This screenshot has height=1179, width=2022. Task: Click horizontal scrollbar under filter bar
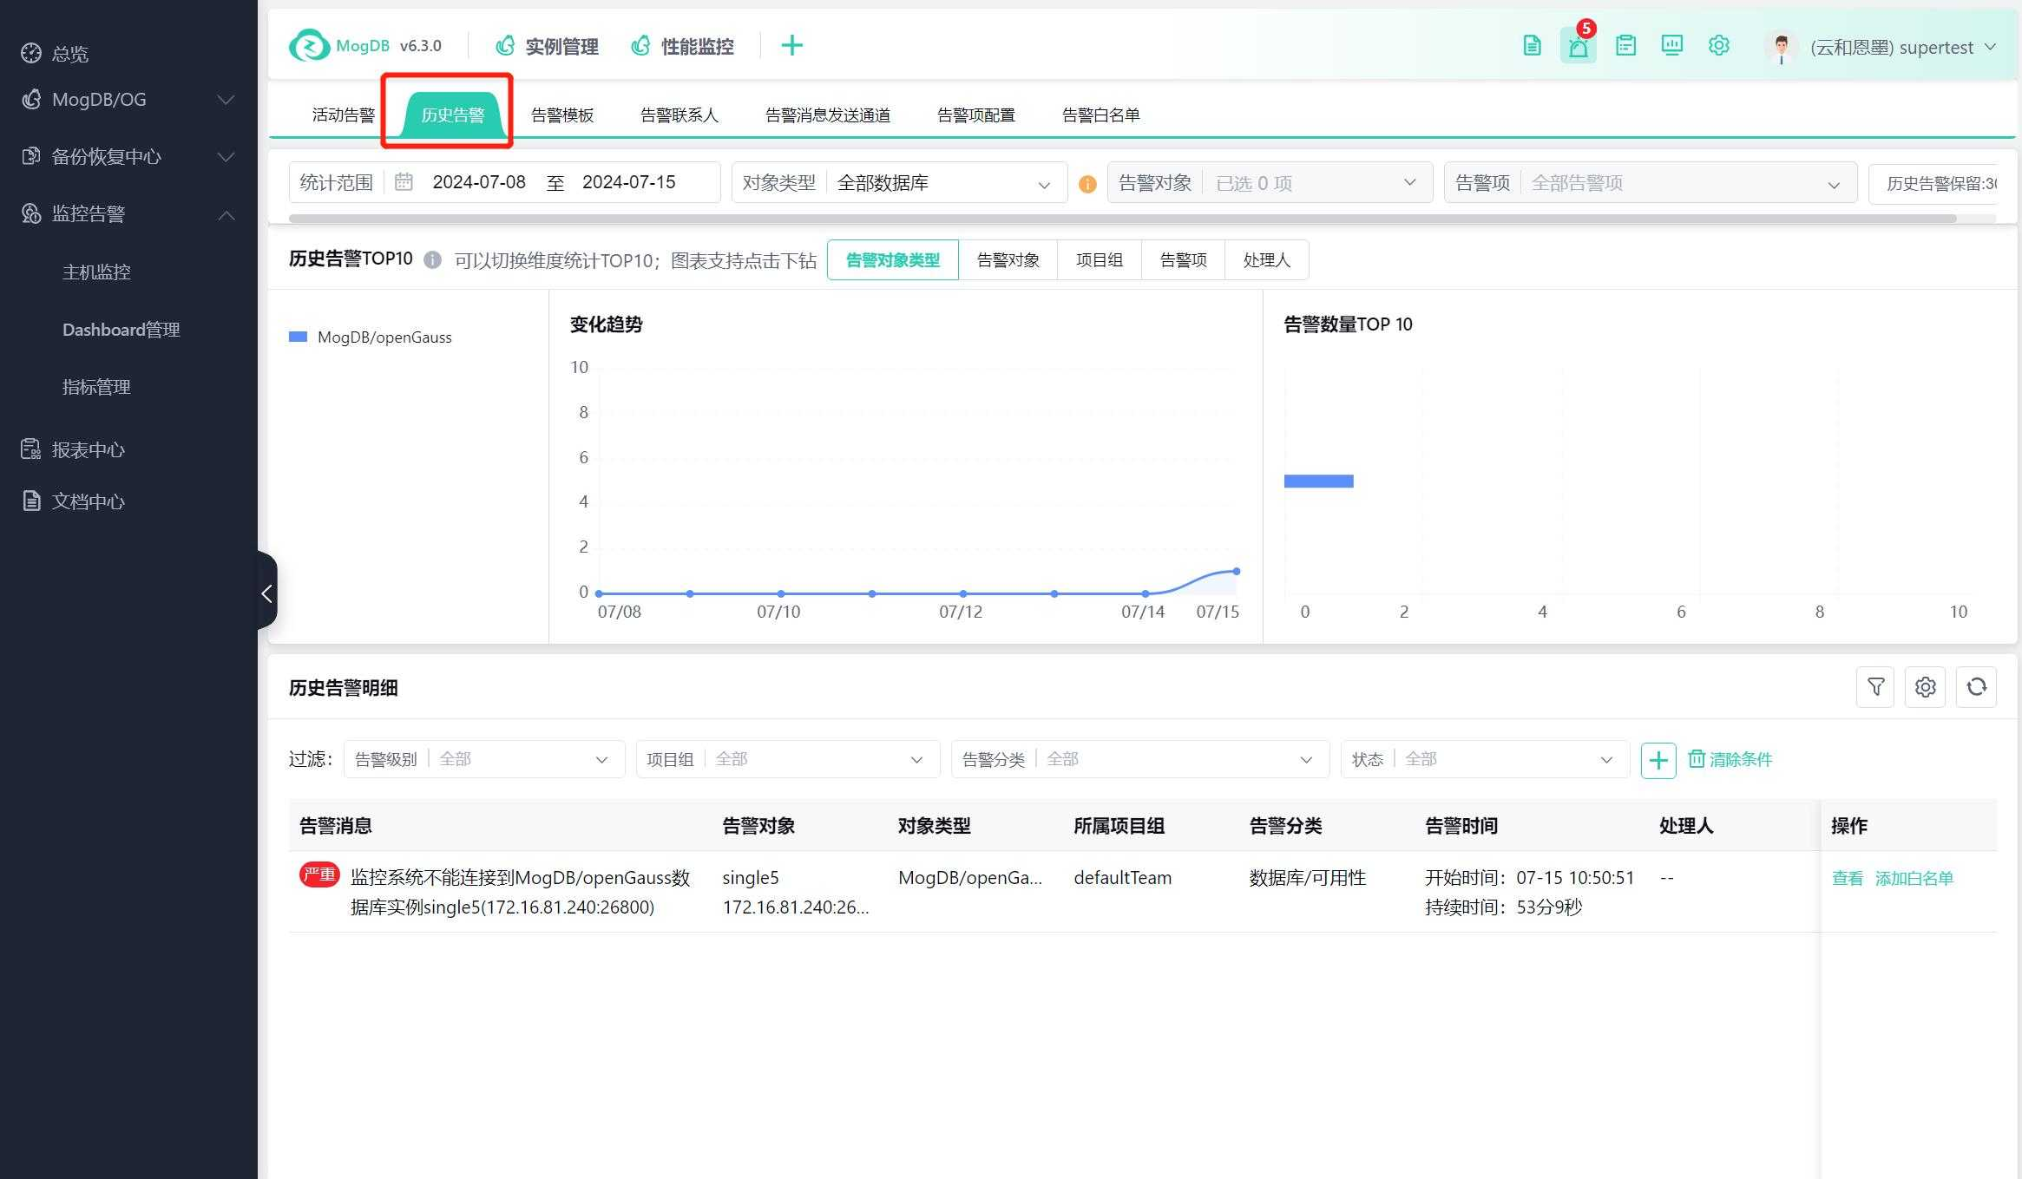(1123, 218)
